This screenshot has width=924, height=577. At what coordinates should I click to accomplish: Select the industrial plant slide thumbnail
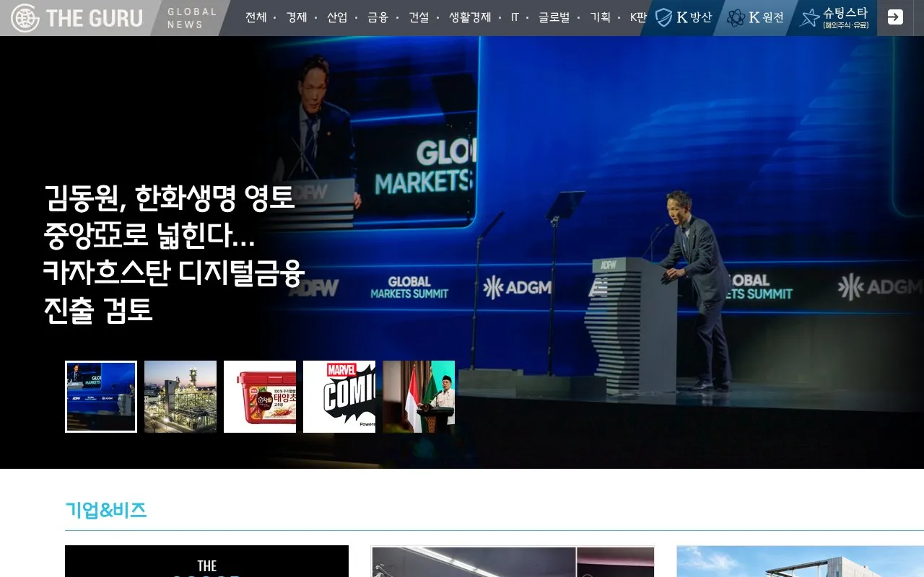click(180, 397)
